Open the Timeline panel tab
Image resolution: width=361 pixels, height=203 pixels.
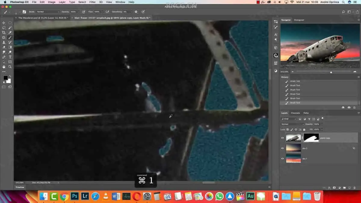click(20, 187)
